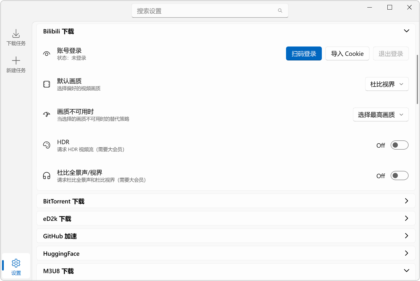This screenshot has height=281, width=420.
Task: Collapse the Bilibili 下载 section
Action: point(407,31)
